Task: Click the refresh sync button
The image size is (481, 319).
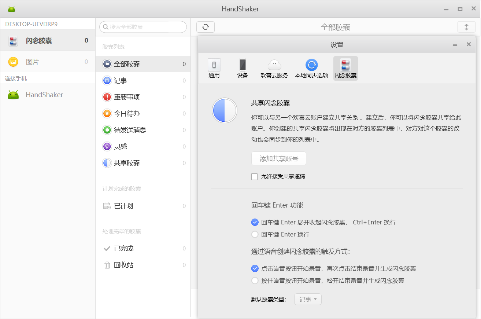Action: [206, 27]
